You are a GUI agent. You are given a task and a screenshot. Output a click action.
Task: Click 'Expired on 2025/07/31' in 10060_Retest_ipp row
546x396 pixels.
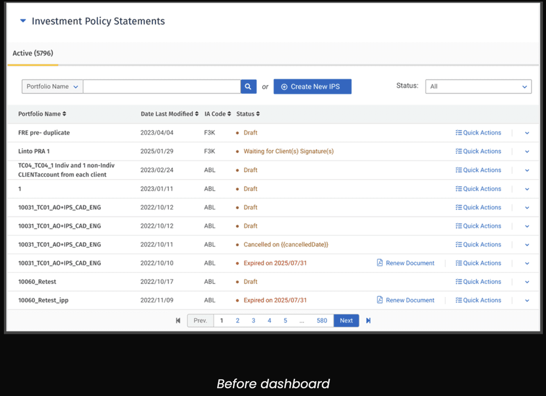pos(275,300)
